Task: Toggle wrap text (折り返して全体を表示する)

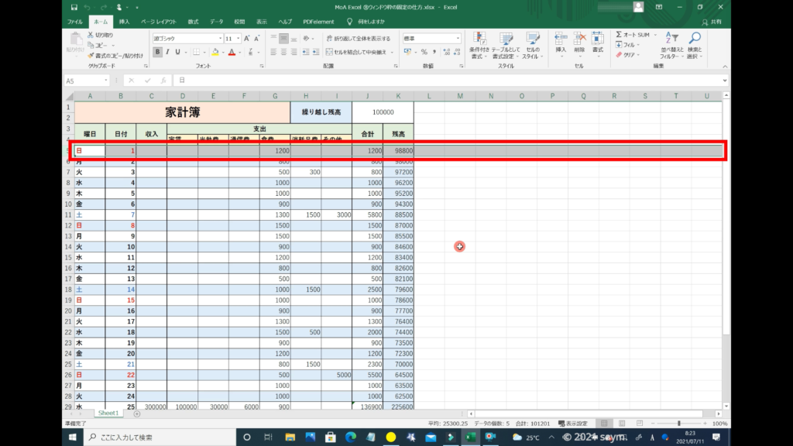Action: 358,38
